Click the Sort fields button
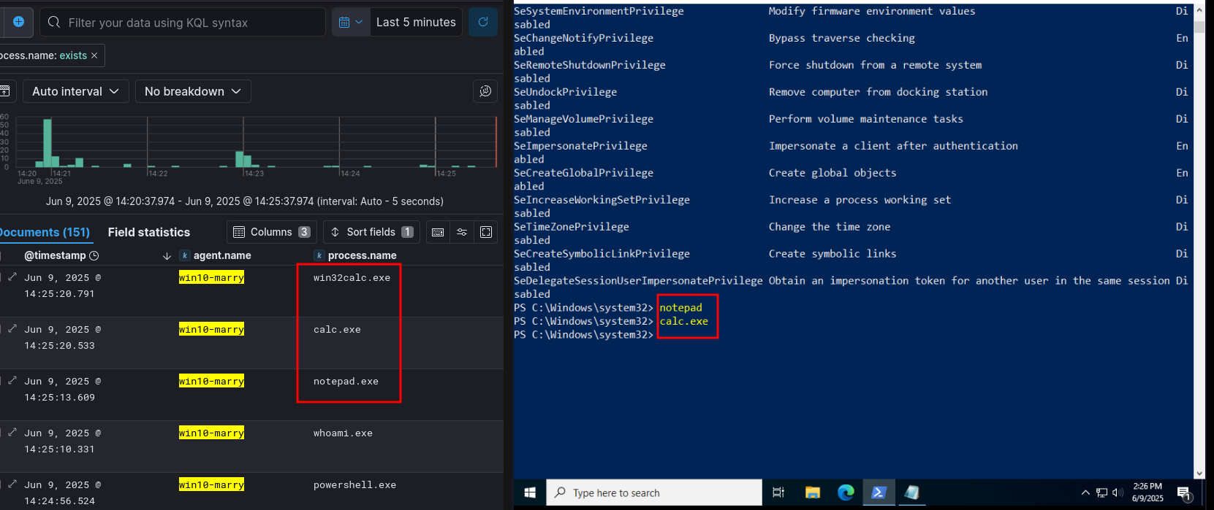The height and width of the screenshot is (510, 1214). pyautogui.click(x=371, y=232)
